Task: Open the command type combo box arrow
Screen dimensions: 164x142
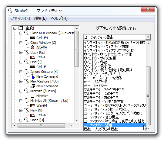Action: point(148,37)
